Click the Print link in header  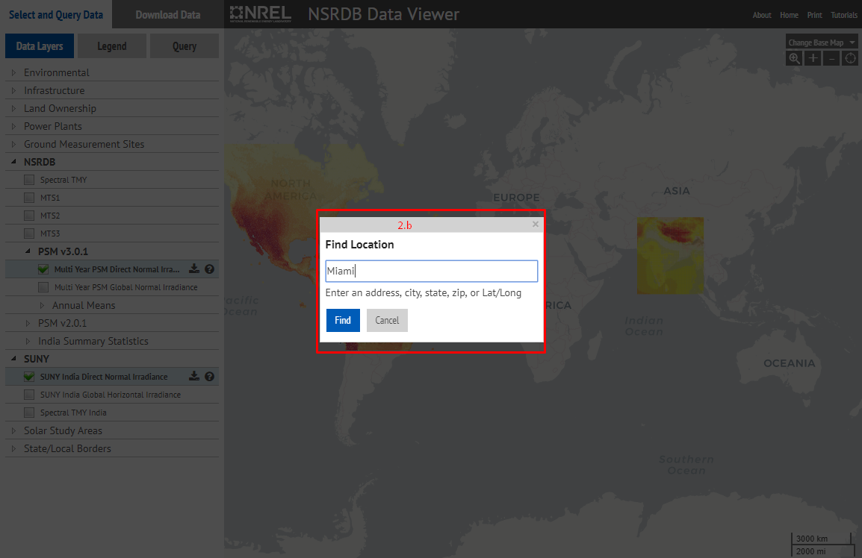[x=815, y=15]
